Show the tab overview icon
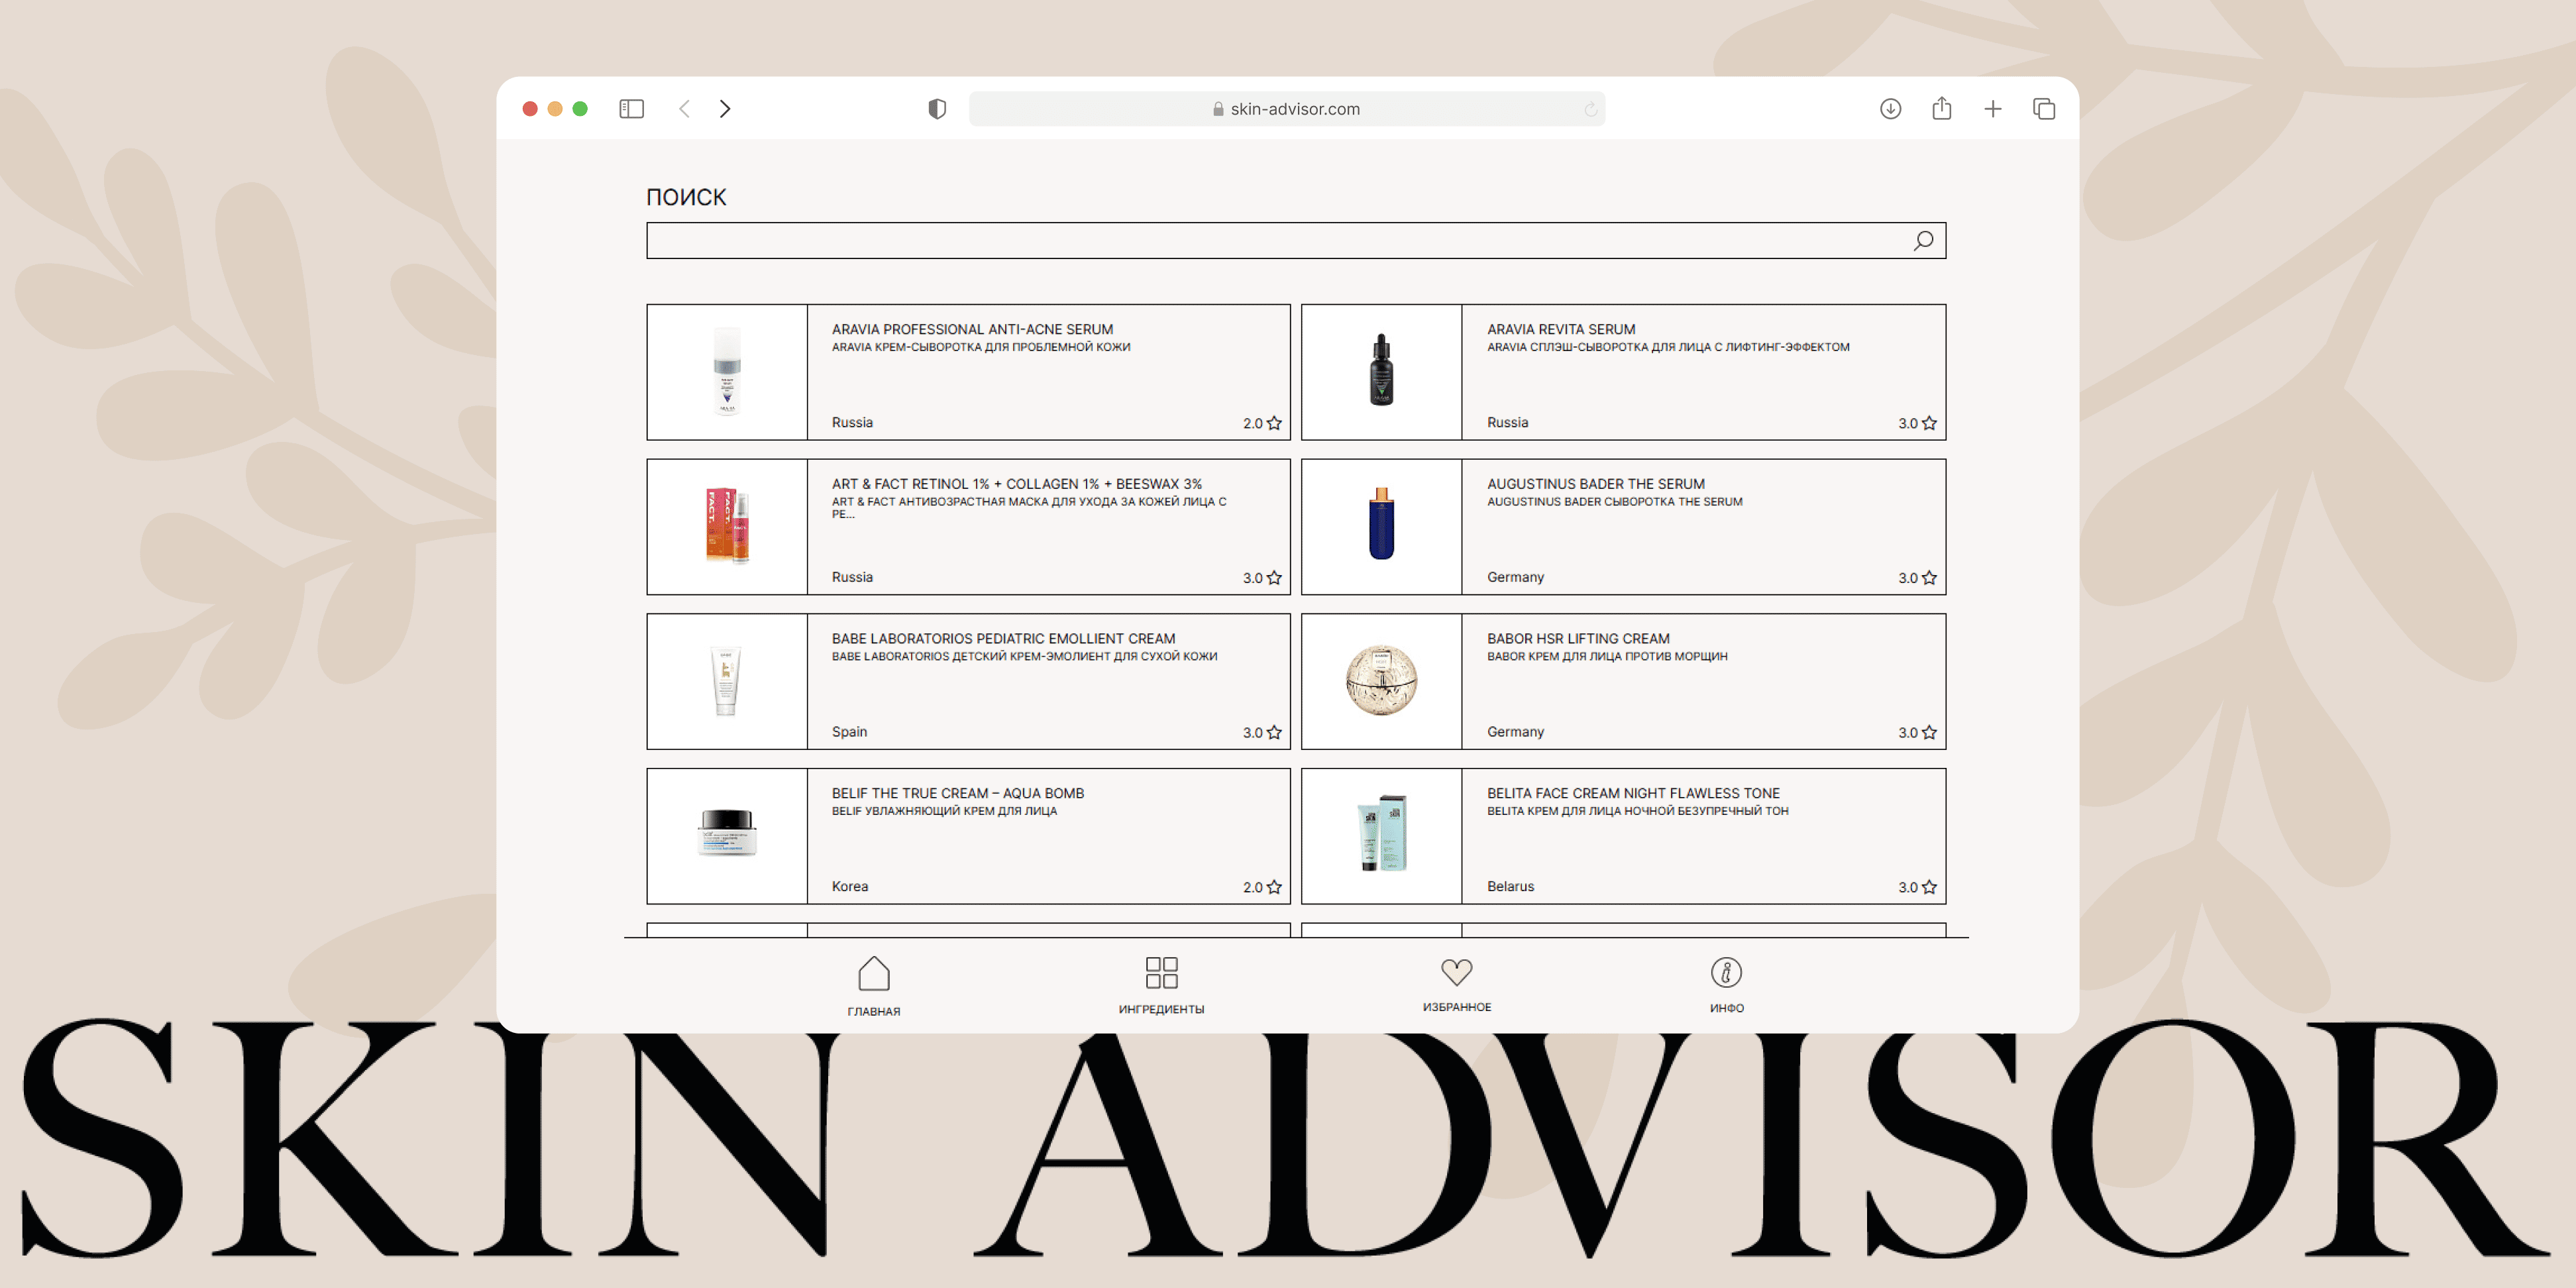2576x1288 pixels. (x=2043, y=109)
